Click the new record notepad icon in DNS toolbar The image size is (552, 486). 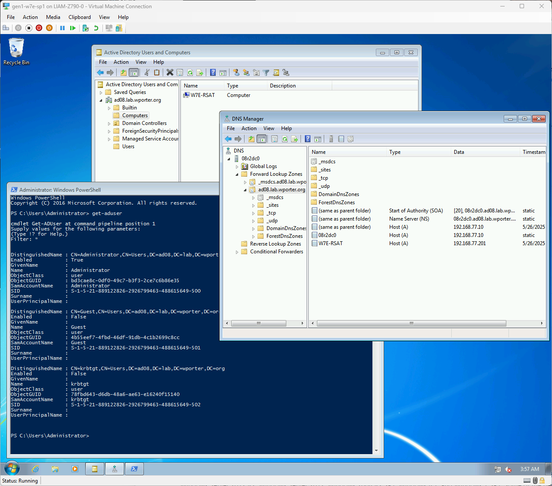tap(341, 139)
